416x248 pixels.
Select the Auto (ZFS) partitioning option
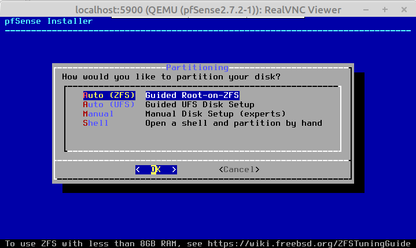(109, 95)
